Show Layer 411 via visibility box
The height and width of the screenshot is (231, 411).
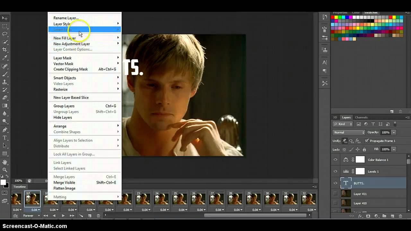[x=336, y=194]
